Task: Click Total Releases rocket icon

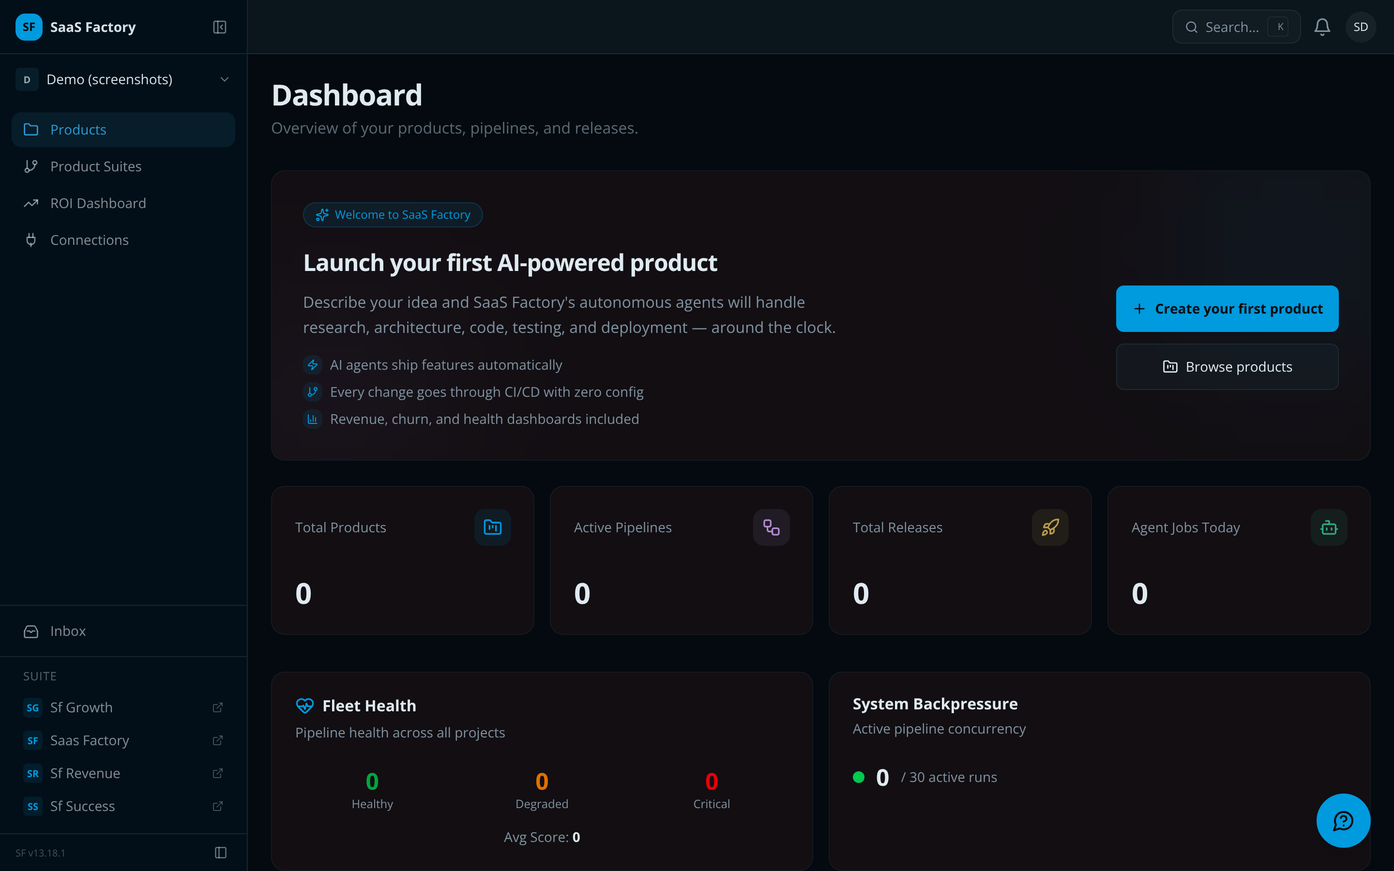Action: 1050,527
